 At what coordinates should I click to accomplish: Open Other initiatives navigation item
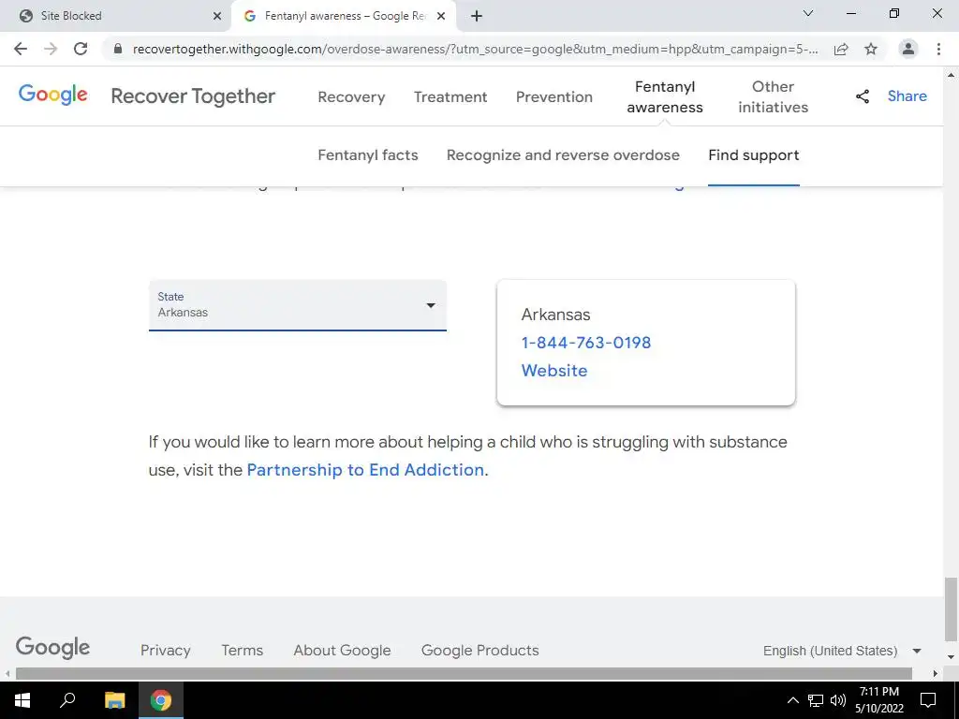[773, 96]
